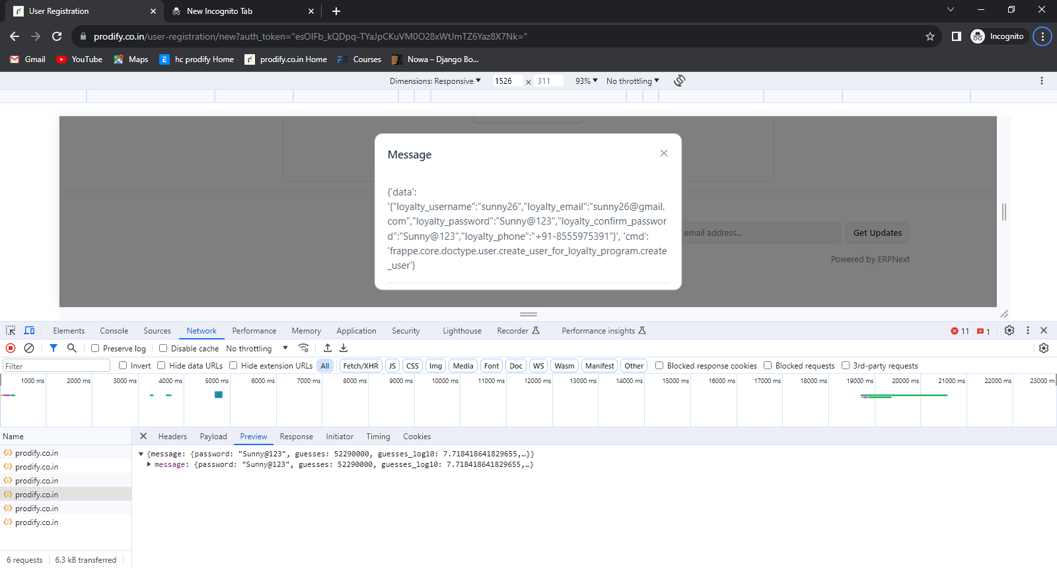Open Dimensions Responsive dropdown
The height and width of the screenshot is (568, 1057).
pos(435,81)
